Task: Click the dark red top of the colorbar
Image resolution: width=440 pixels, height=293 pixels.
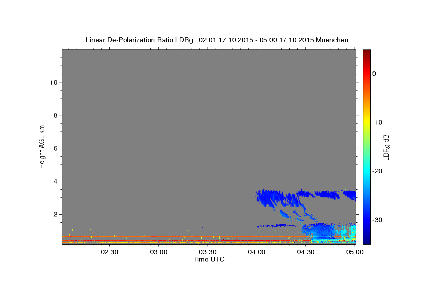Action: click(367, 52)
